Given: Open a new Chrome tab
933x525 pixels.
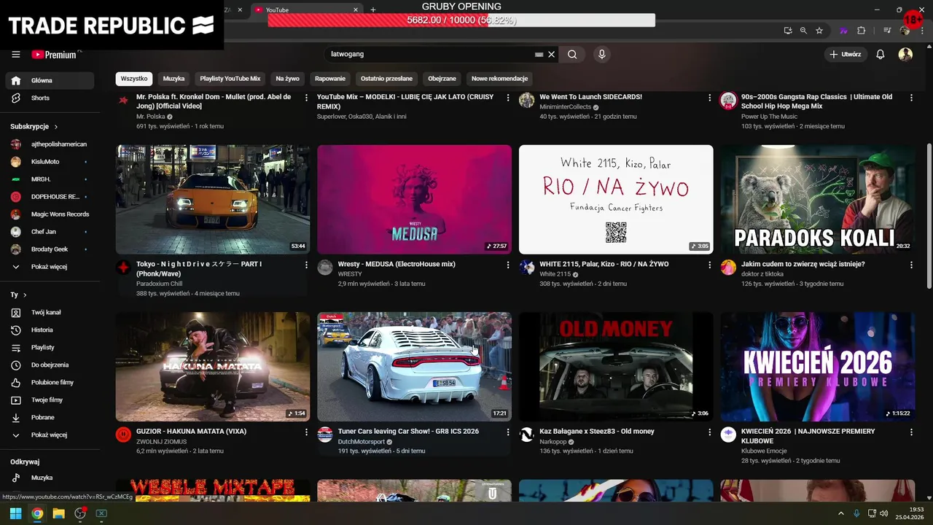Looking at the screenshot, I should click(x=373, y=9).
